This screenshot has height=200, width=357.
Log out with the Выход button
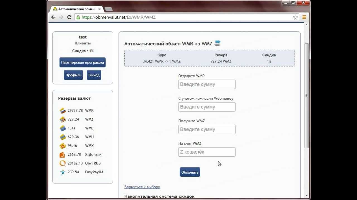click(94, 75)
